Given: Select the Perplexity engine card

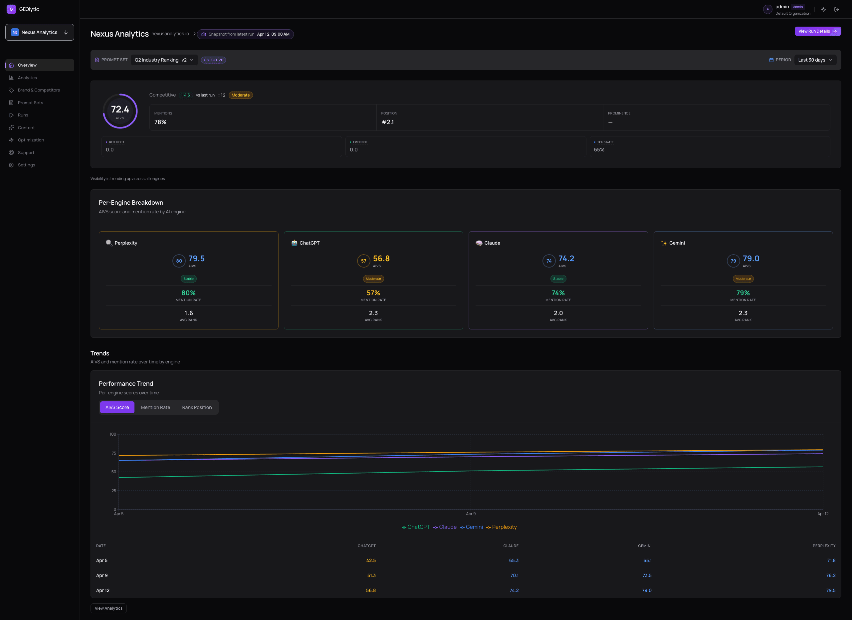Looking at the screenshot, I should [x=189, y=281].
